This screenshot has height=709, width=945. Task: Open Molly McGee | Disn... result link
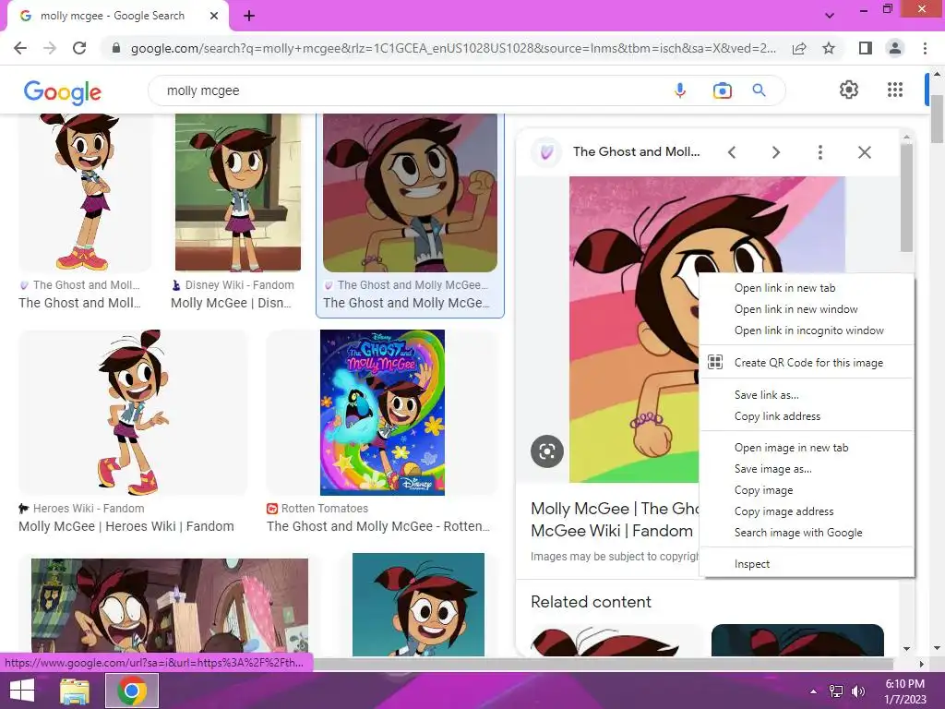[231, 303]
